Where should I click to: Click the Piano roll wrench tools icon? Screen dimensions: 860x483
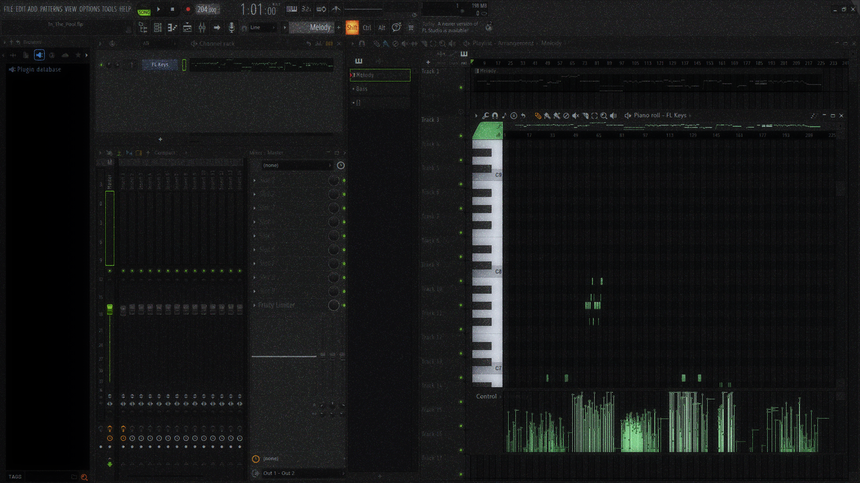tap(485, 116)
